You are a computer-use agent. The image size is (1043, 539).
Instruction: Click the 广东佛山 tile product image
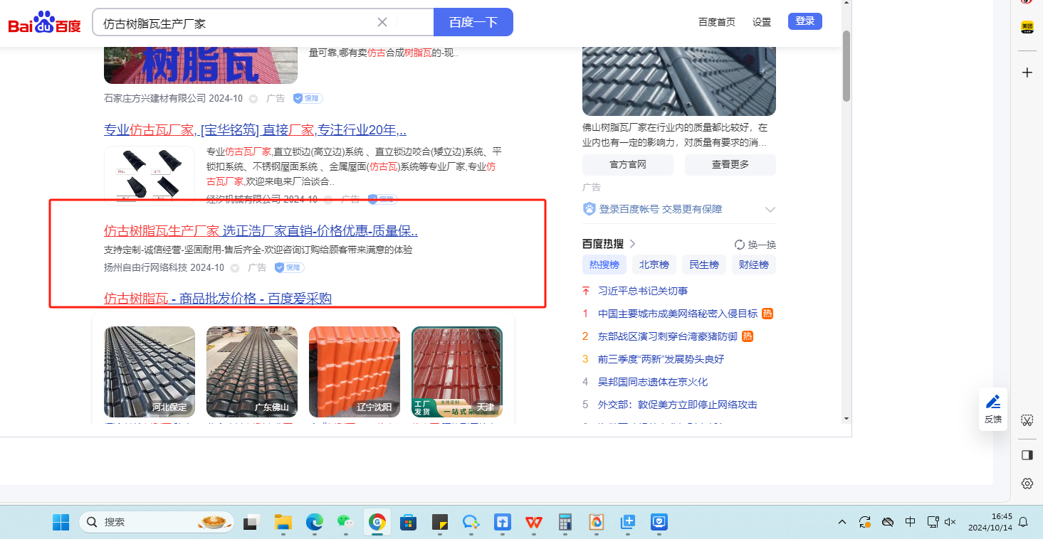point(252,372)
